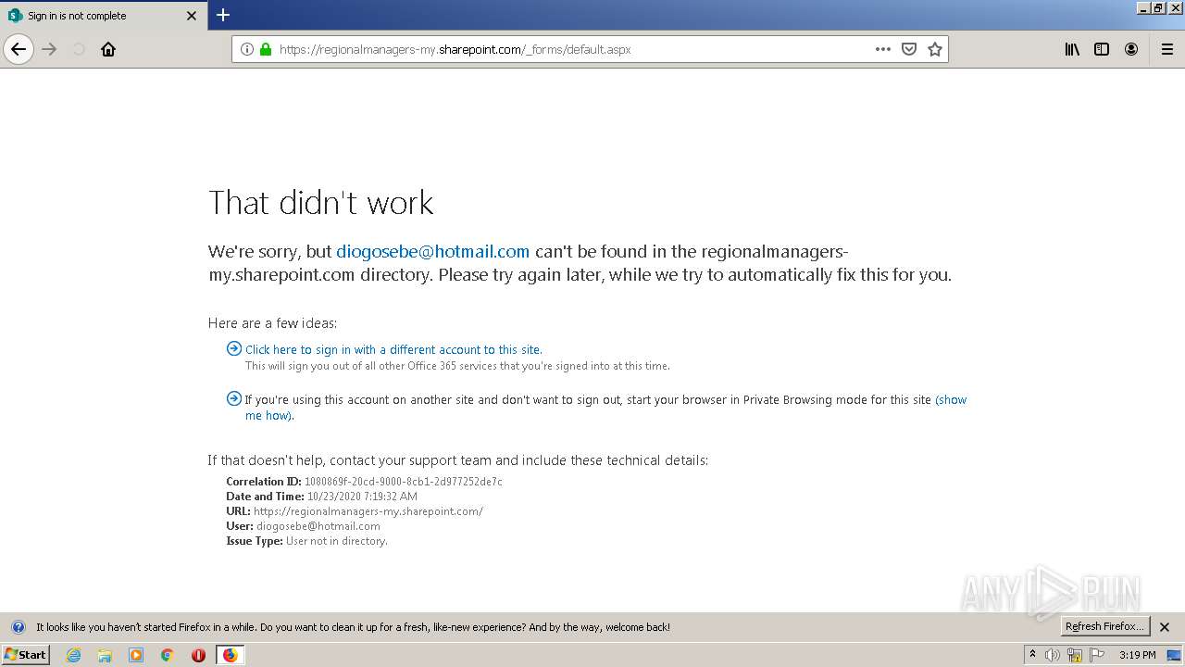Dismiss the Firefox notification bar
Screen dimensions: 1185x667
1165,627
